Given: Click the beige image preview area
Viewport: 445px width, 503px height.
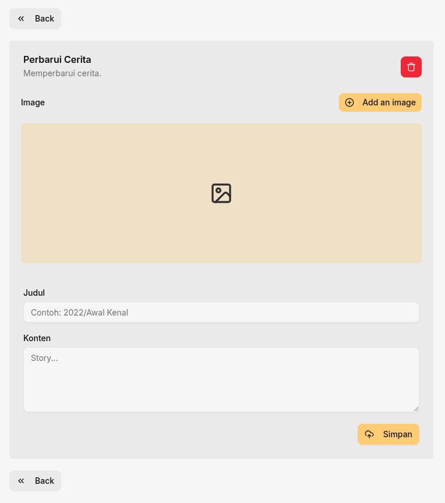Looking at the screenshot, I should 221,193.
